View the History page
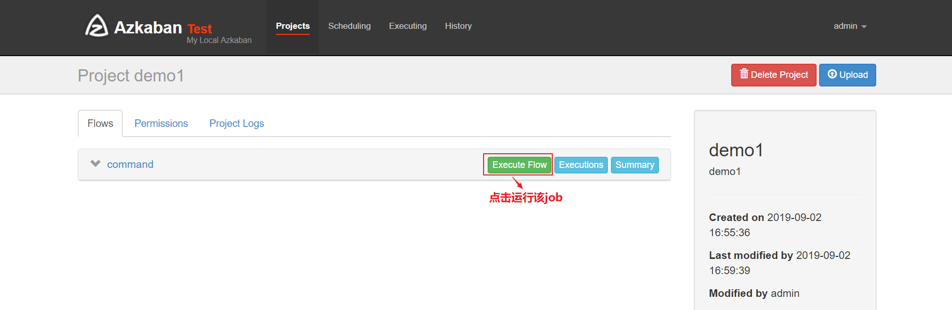This screenshot has width=952, height=310. pyautogui.click(x=458, y=26)
